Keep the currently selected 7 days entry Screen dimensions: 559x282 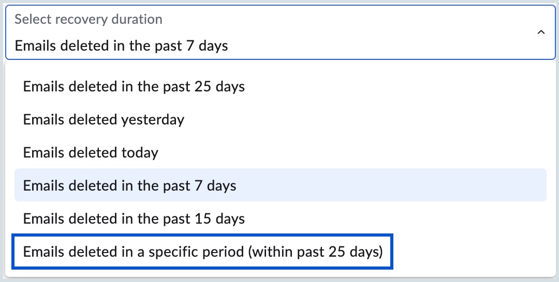coord(130,185)
